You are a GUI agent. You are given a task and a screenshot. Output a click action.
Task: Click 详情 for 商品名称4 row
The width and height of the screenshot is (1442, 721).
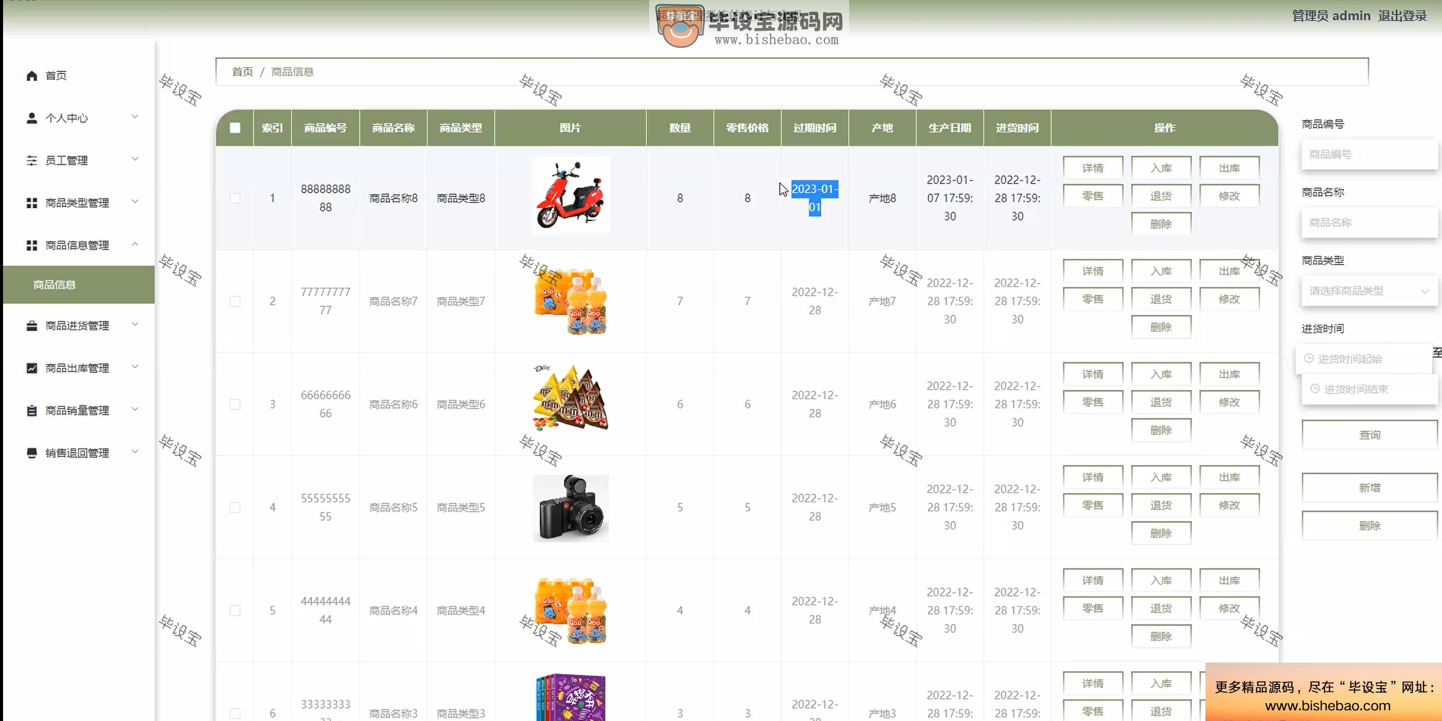(x=1093, y=580)
